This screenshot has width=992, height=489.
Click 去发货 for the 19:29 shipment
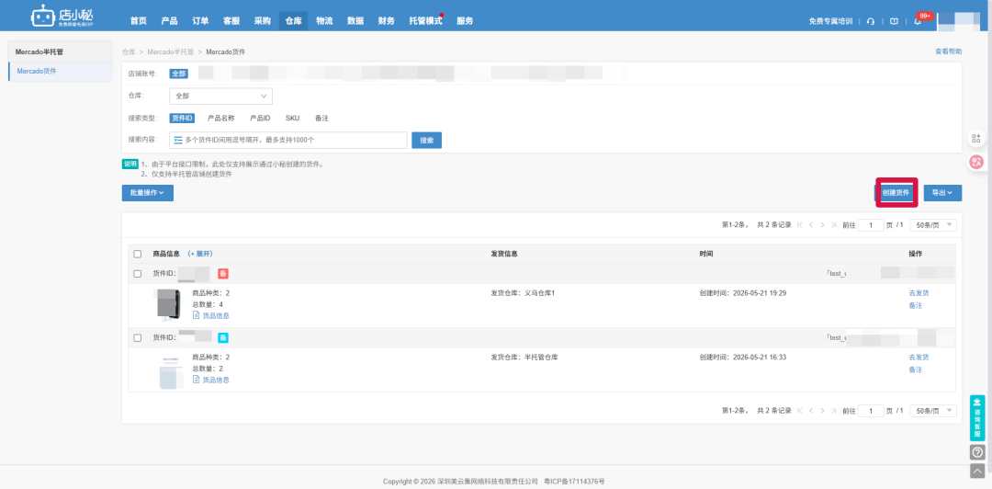point(919,293)
